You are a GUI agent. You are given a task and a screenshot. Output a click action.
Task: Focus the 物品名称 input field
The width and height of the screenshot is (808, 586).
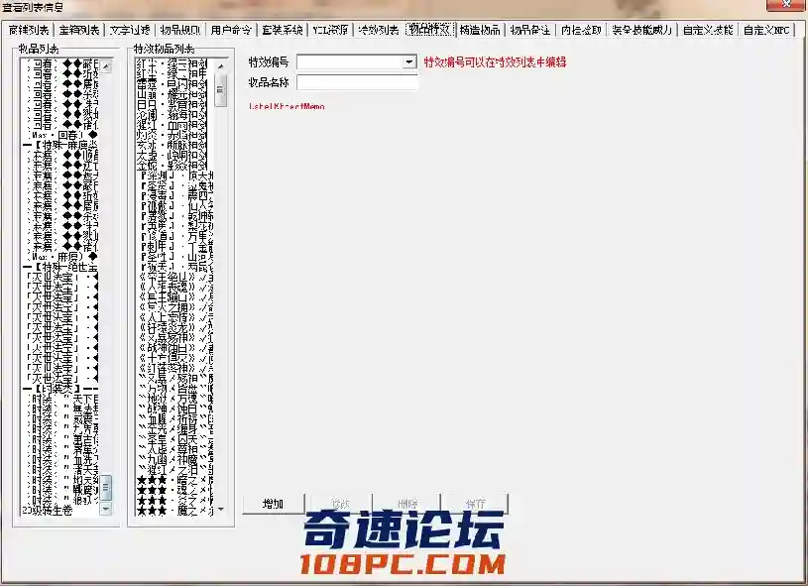tap(357, 82)
